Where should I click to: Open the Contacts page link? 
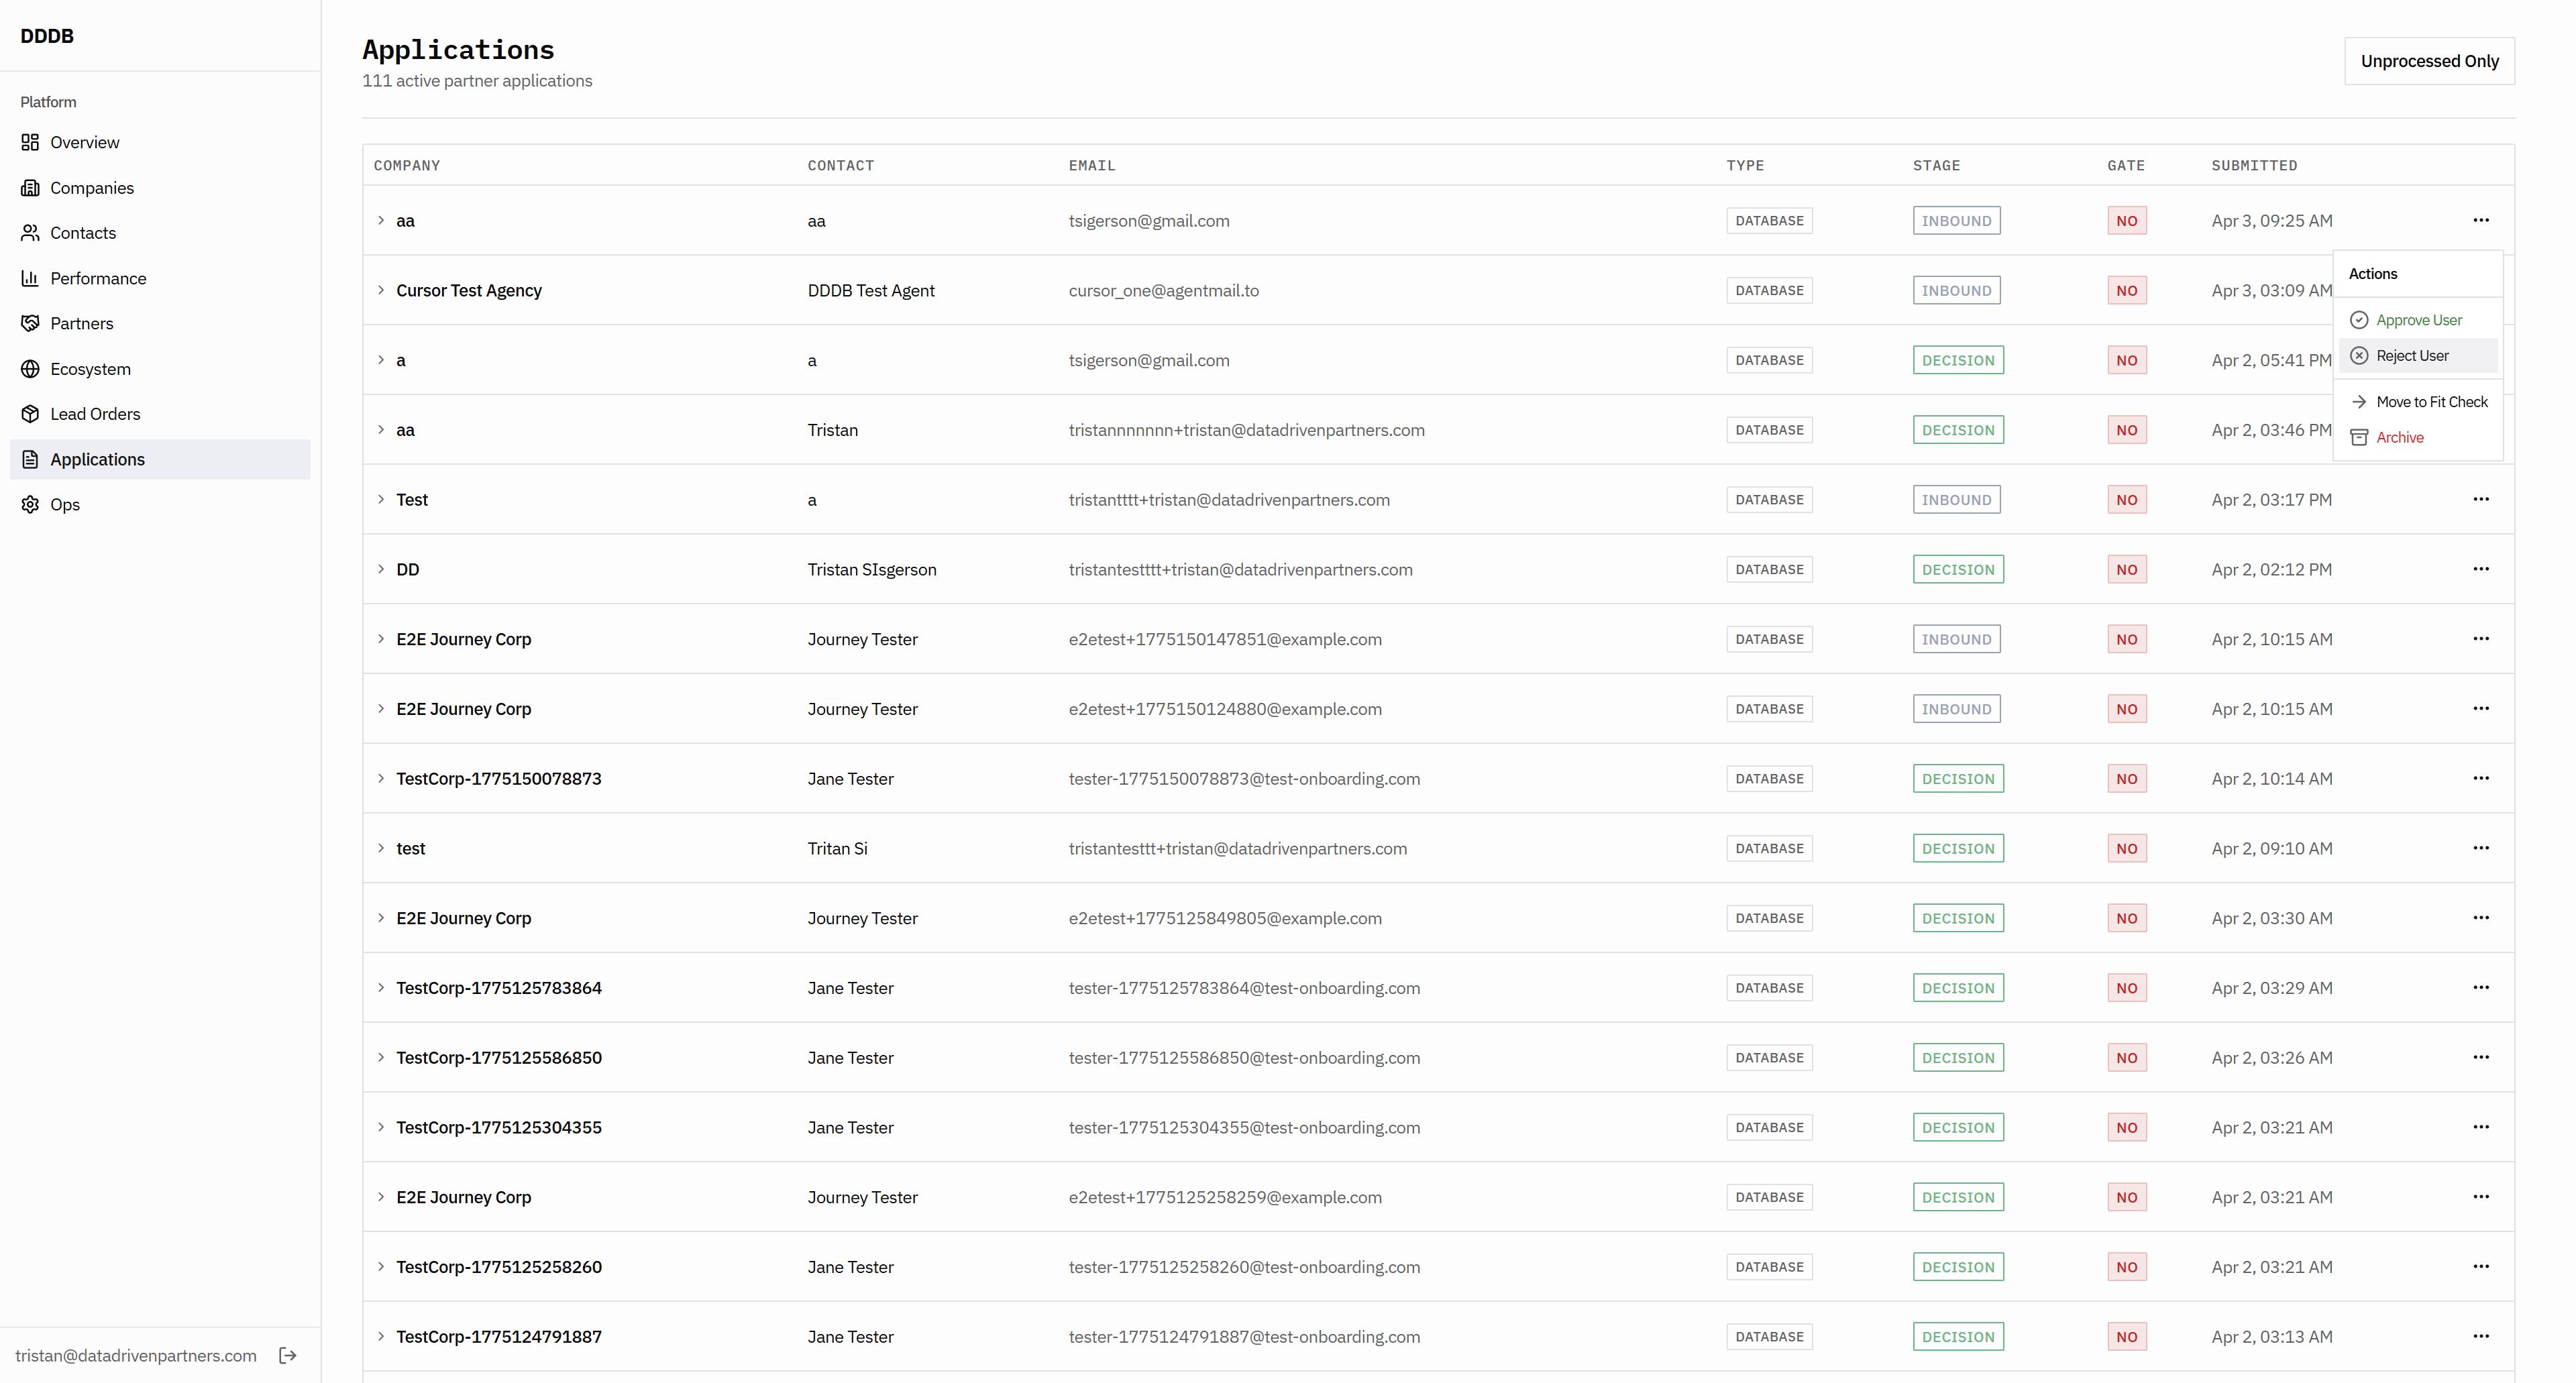click(x=83, y=233)
